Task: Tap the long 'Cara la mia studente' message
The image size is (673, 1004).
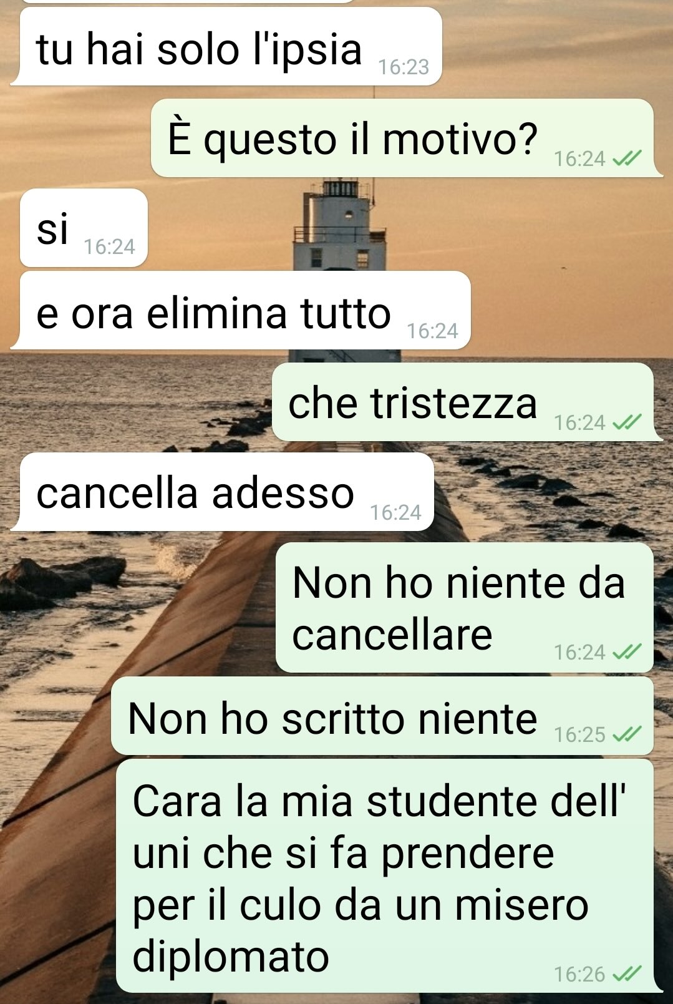Action: point(389,875)
